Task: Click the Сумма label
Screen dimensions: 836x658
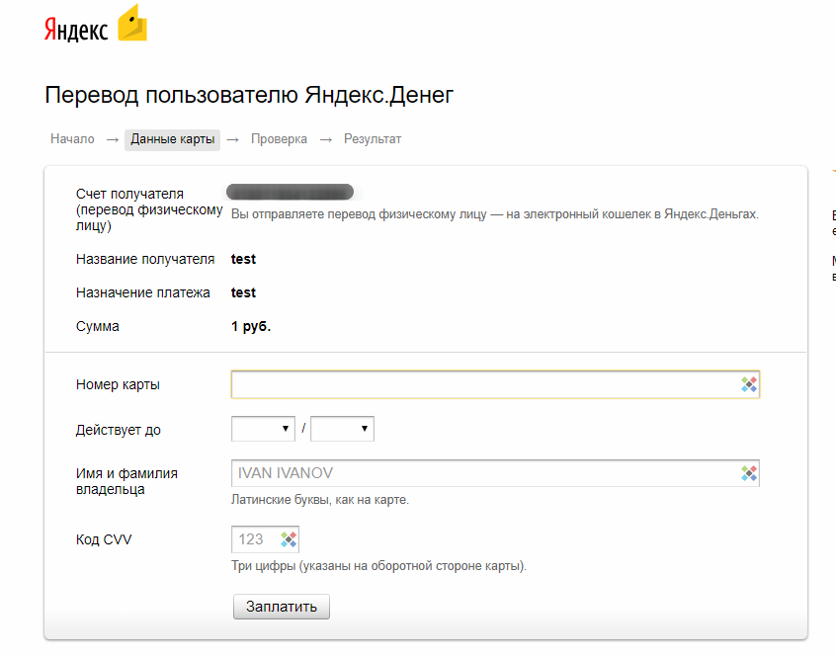Action: click(98, 326)
